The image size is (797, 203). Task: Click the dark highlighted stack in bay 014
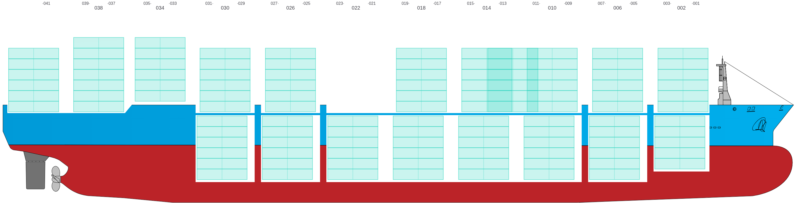coord(499,80)
